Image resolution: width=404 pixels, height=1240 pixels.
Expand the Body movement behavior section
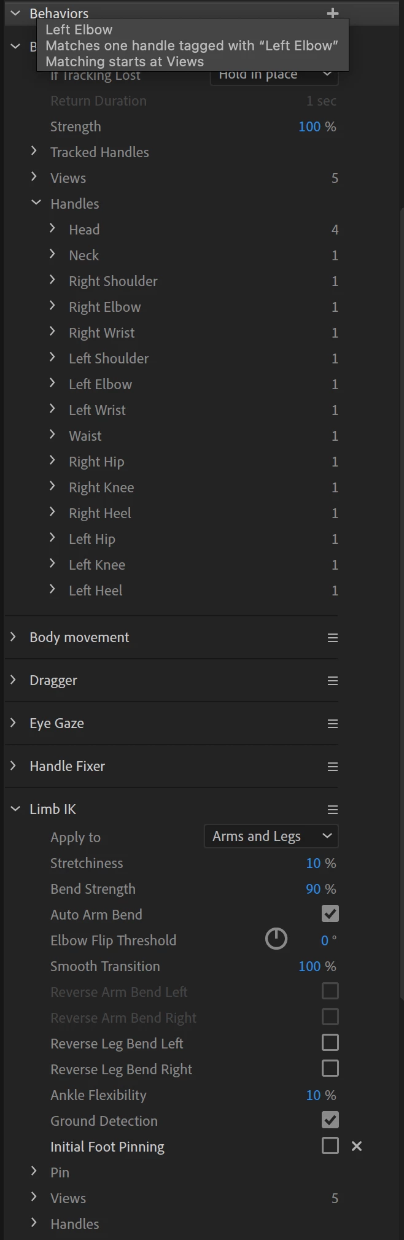coord(14,637)
